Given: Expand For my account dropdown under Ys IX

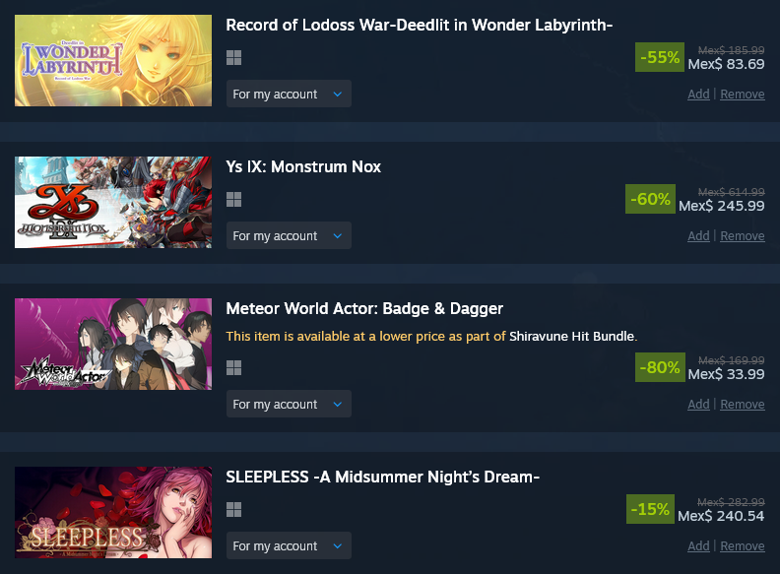Looking at the screenshot, I should (x=289, y=235).
